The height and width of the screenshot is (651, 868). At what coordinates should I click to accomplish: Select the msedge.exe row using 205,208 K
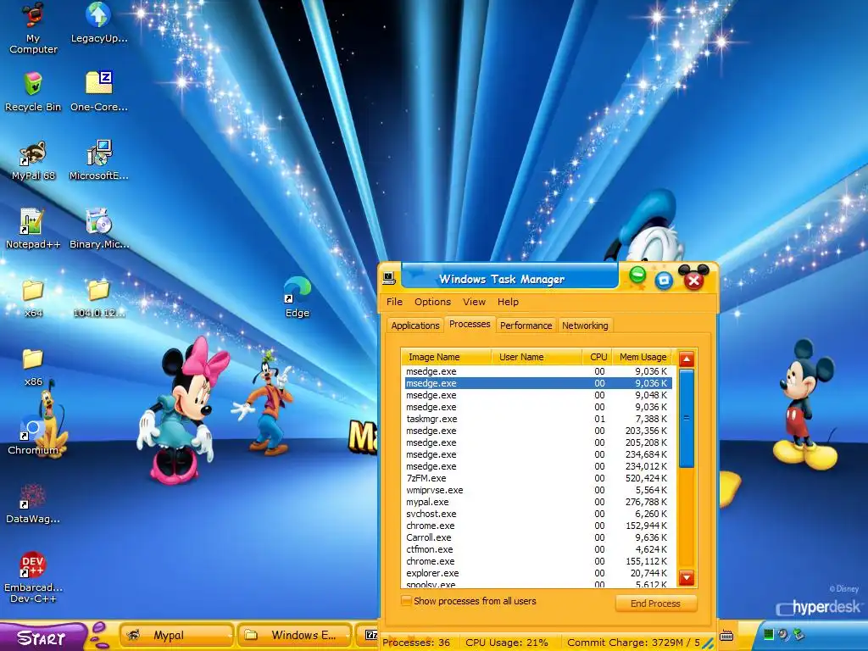(537, 442)
